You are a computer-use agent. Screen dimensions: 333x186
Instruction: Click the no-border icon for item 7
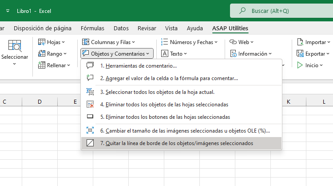tap(90, 143)
